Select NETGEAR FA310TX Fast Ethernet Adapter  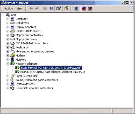pyautogui.click(x=53, y=72)
